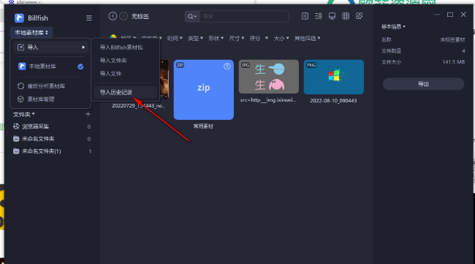
Task: Click the 未标签素材 name value
Action: click(x=452, y=39)
